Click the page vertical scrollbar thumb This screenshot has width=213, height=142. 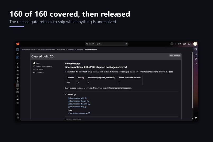pos(192,81)
